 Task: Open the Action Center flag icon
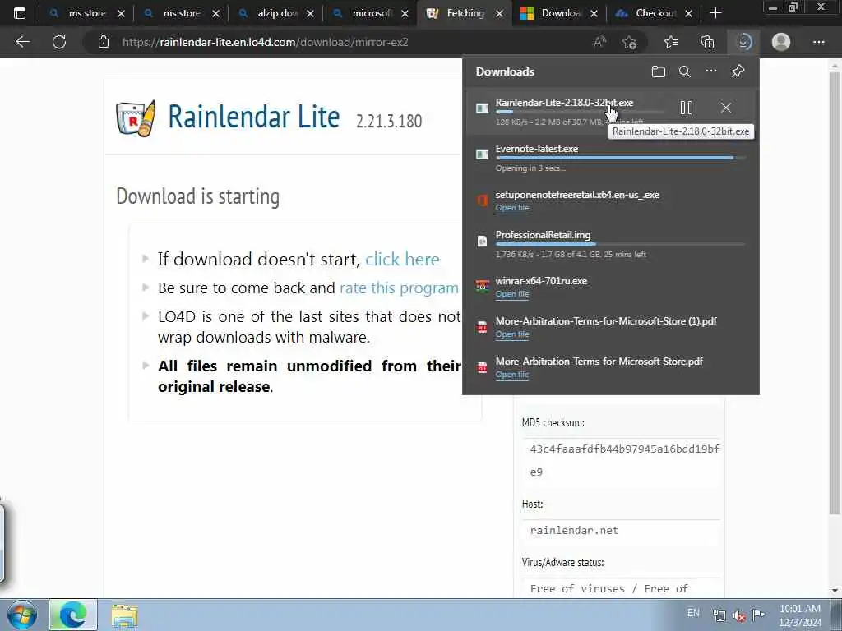758,615
